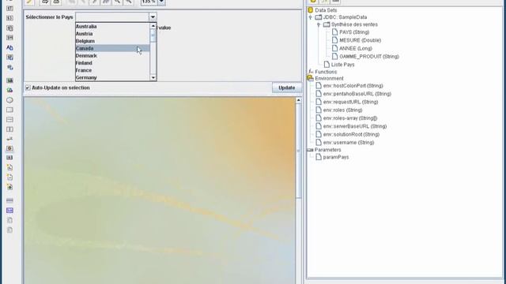Select the paramPays parameter
Screen dimensions: 506x284
click(335, 157)
